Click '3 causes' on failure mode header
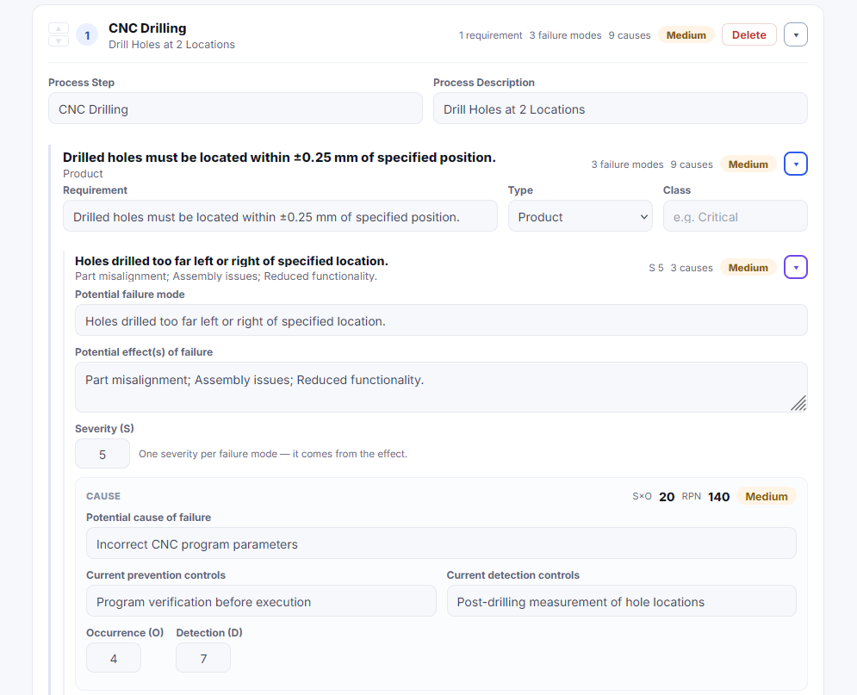The height and width of the screenshot is (695, 857). click(x=692, y=268)
